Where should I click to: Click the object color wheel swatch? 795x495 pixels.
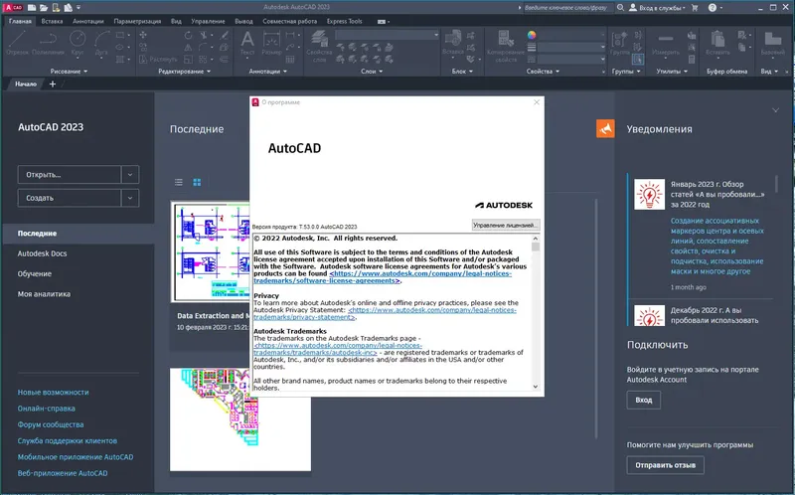[532, 35]
